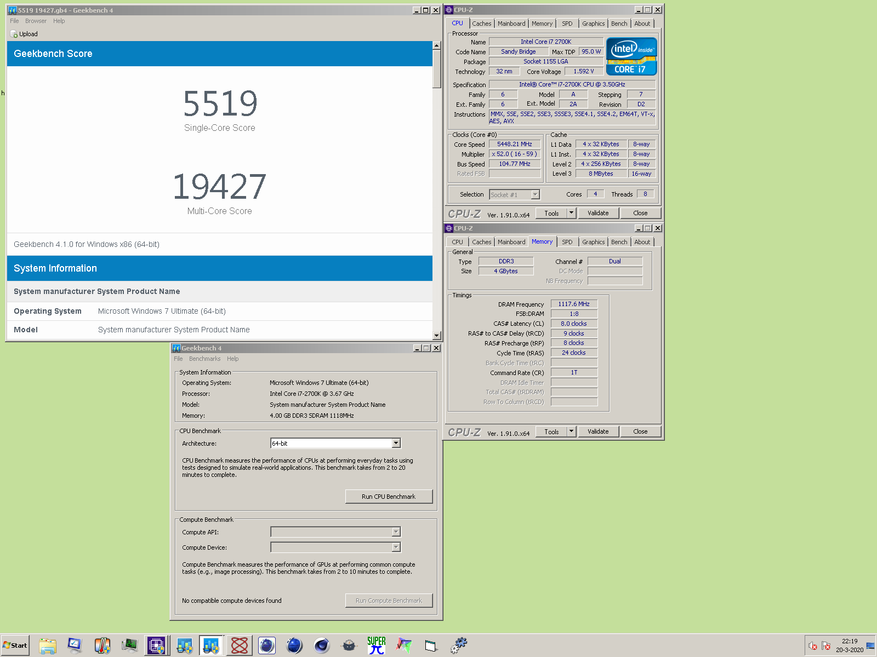Click Close button in bottom CPU-Z window

tap(640, 431)
